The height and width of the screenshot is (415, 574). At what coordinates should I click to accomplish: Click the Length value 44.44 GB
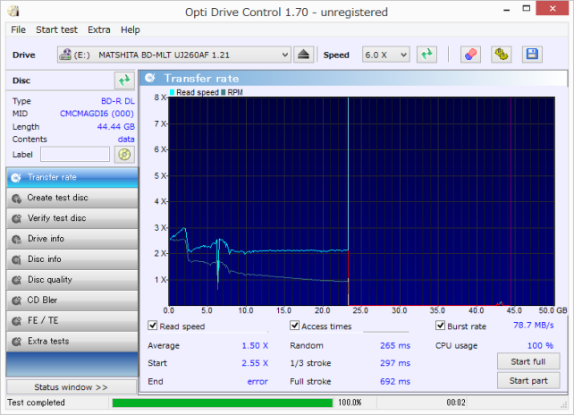115,127
